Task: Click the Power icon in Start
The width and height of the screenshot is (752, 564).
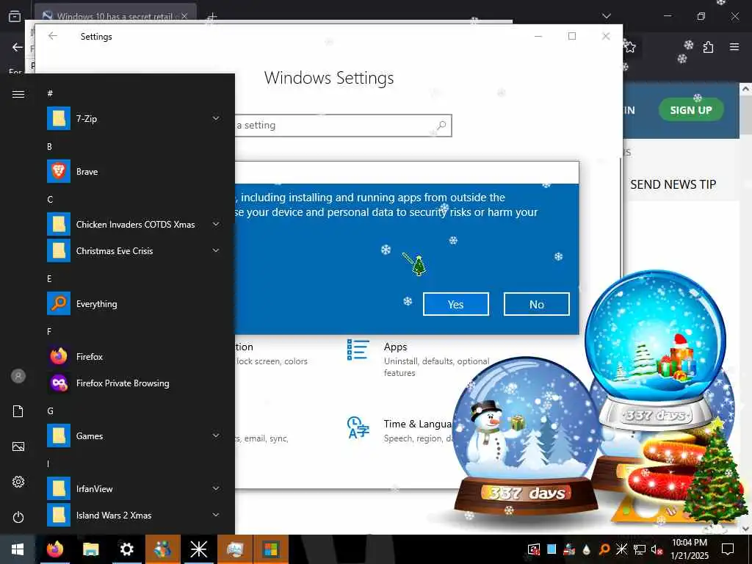Action: [18, 517]
